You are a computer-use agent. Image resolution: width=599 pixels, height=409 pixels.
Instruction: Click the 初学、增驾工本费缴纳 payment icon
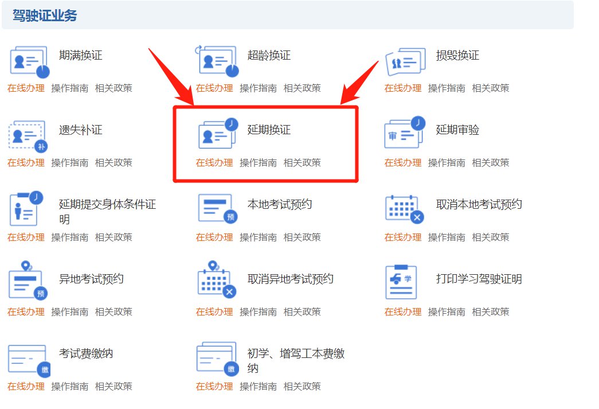click(217, 359)
